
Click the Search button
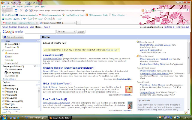click(81, 32)
